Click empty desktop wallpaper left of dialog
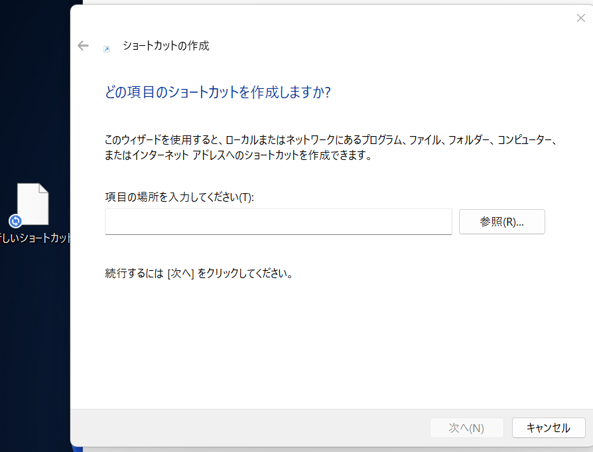 coord(33,332)
